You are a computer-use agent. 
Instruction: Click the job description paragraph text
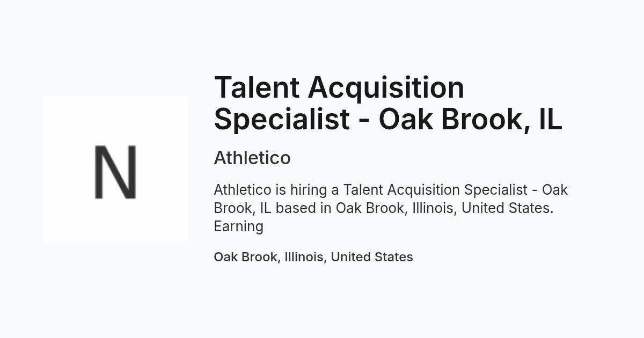click(391, 208)
